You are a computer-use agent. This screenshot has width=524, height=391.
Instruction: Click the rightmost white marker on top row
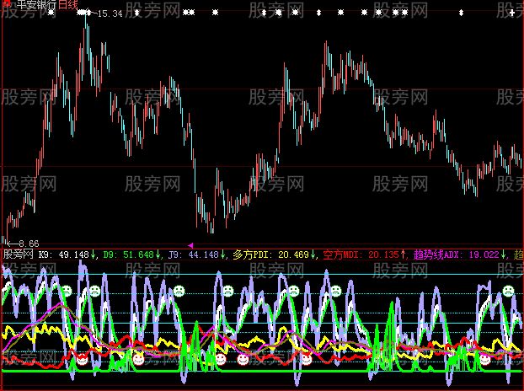tap(461, 13)
